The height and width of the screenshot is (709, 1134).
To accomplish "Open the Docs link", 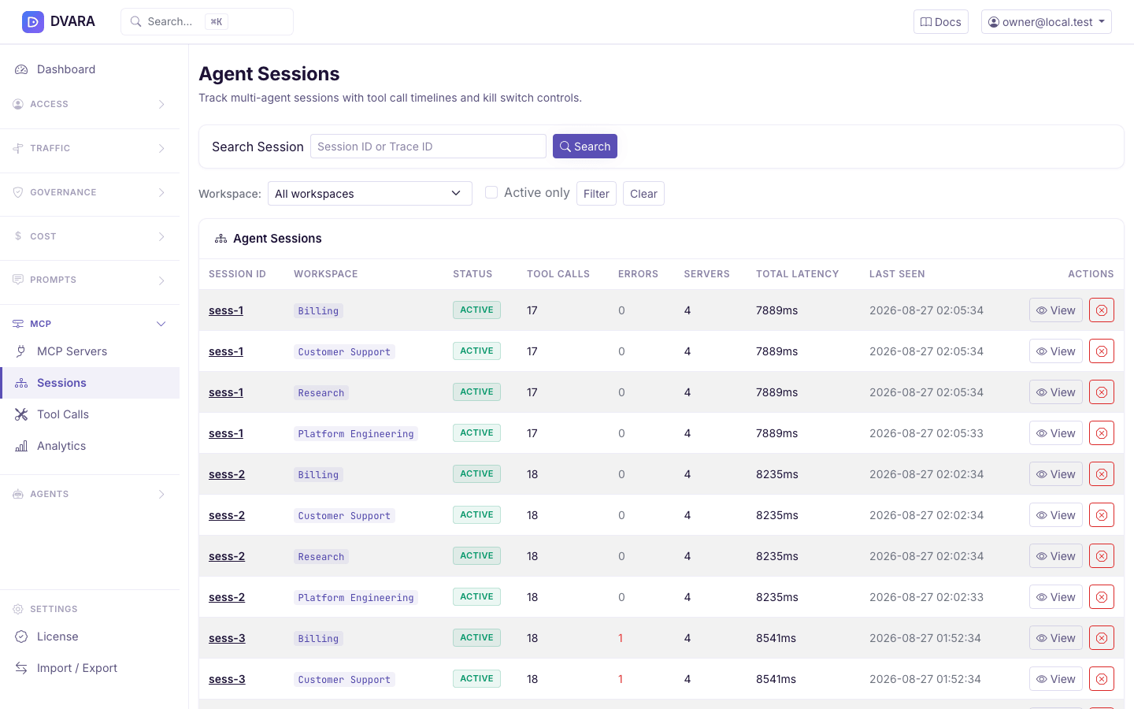I will tap(941, 22).
